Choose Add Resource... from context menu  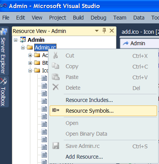pos(103,157)
